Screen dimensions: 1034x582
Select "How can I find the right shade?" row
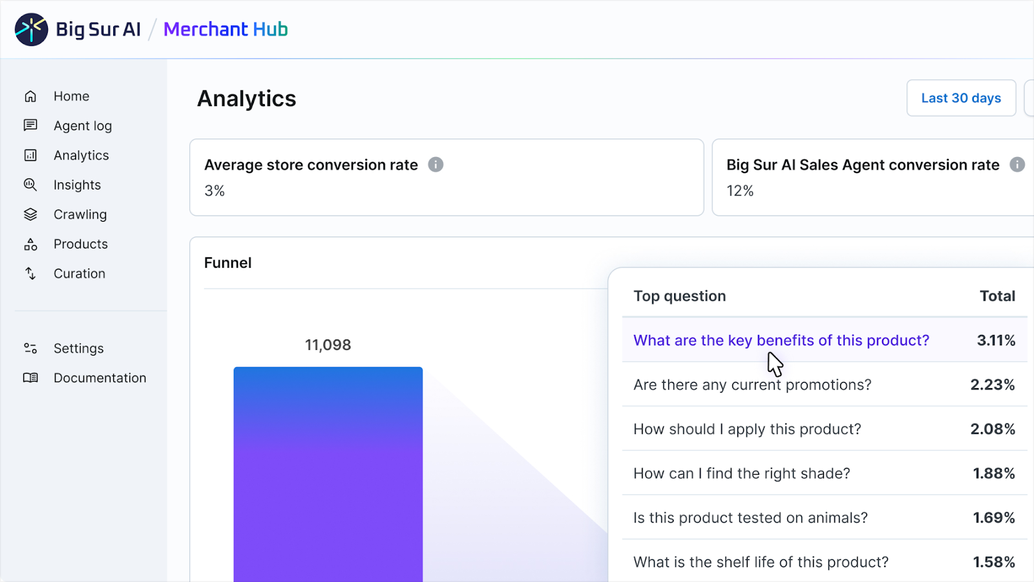(x=741, y=473)
